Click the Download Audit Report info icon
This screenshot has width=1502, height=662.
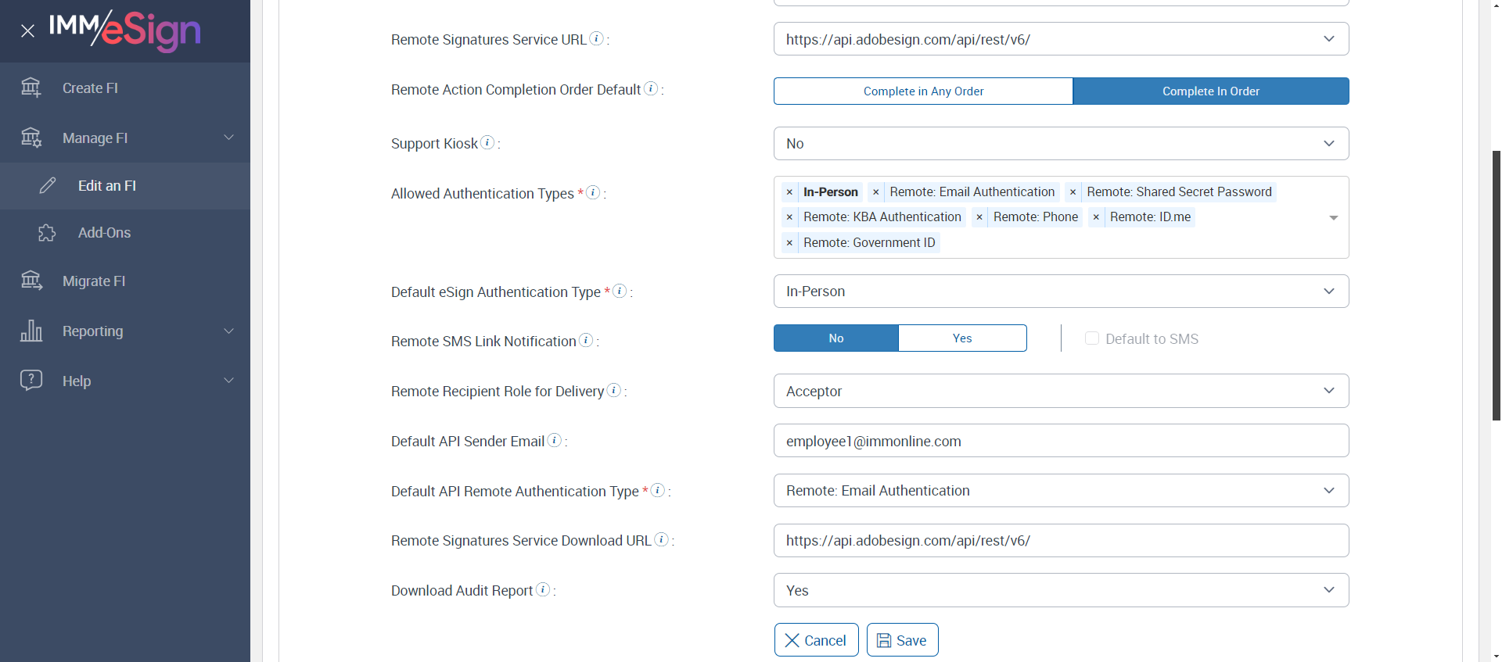543,589
